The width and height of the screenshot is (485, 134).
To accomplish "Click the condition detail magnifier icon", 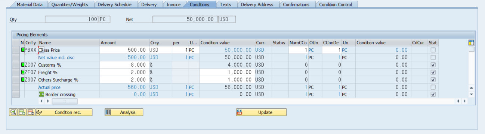I will [13, 112].
